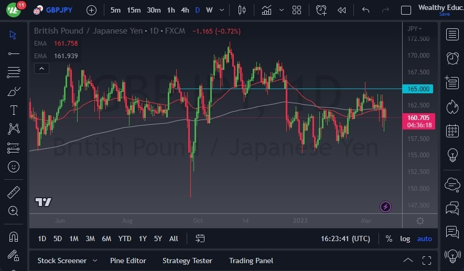This screenshot has width=464, height=271.
Task: Select the weekly W timeframe
Action: coord(210,10)
